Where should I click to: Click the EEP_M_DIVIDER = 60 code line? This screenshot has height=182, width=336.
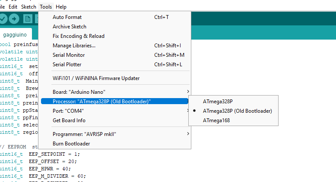[x=43, y=176]
